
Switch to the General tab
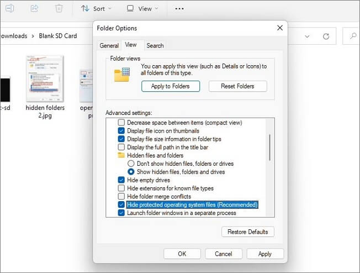pyautogui.click(x=109, y=46)
